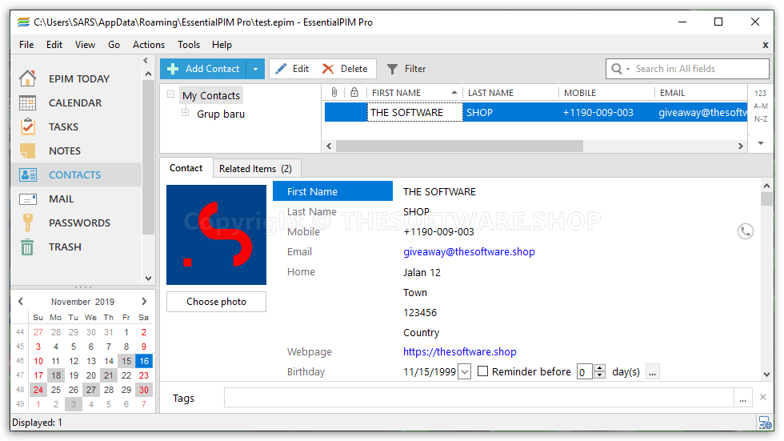Go to next month in mini calendar
Viewport: 784px width, 441px height.
pos(144,302)
